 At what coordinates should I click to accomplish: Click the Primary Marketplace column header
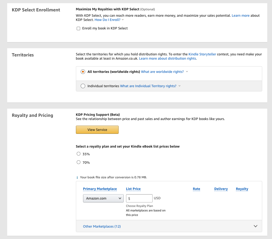tap(100, 189)
